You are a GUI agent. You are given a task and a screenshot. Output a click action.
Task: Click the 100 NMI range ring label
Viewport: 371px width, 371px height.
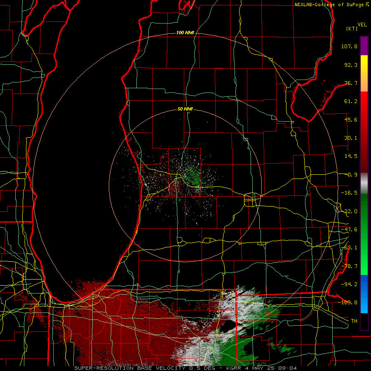click(185, 33)
